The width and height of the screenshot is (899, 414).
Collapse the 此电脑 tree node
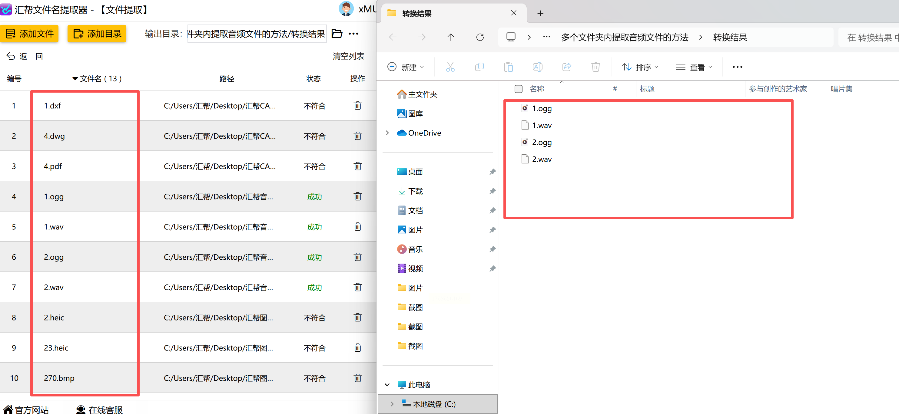pos(387,385)
